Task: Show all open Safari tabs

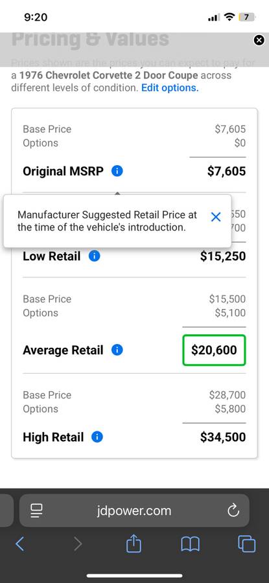Action: [247, 544]
